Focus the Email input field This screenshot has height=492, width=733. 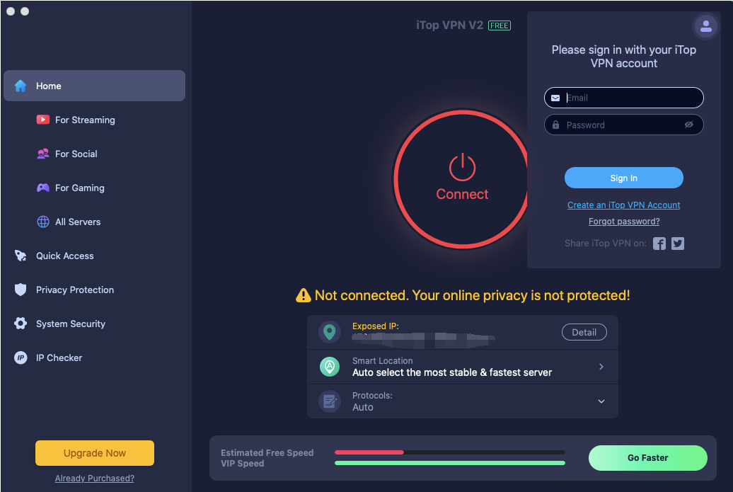(x=623, y=98)
